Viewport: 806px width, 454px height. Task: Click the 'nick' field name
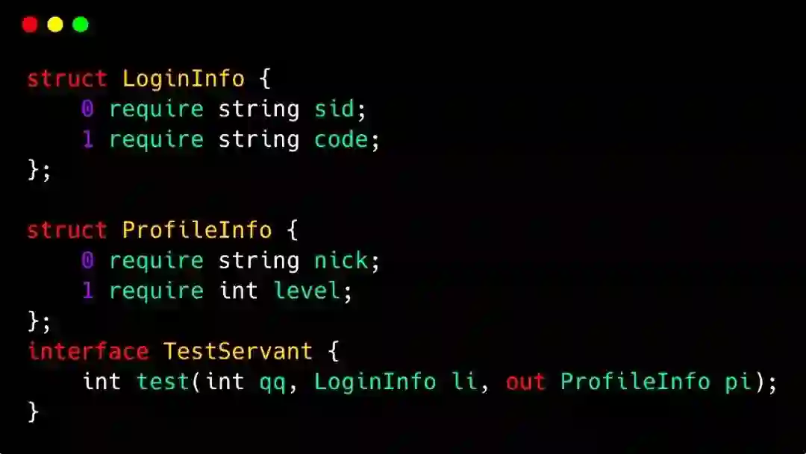click(341, 260)
